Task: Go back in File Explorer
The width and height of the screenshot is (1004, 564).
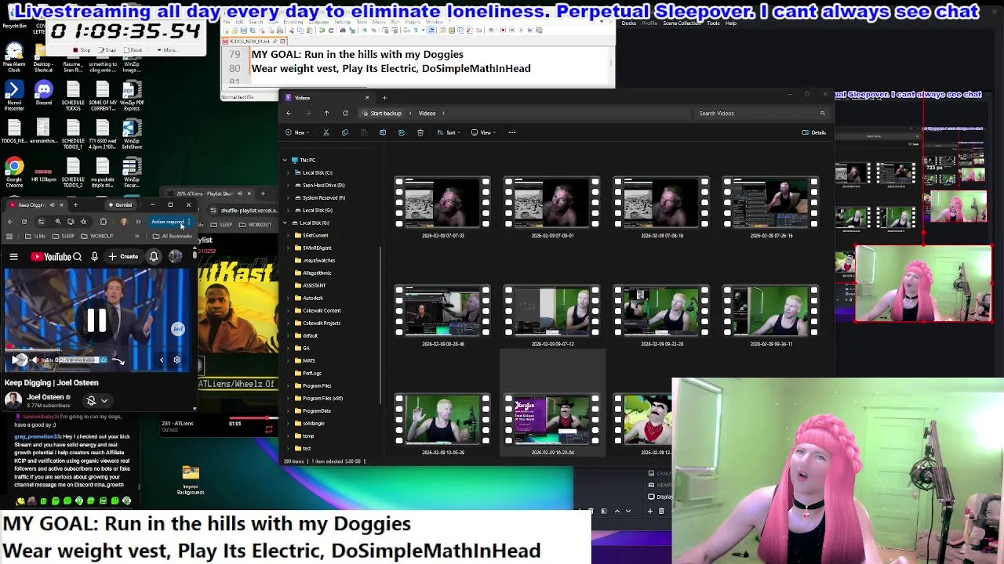Action: (289, 114)
